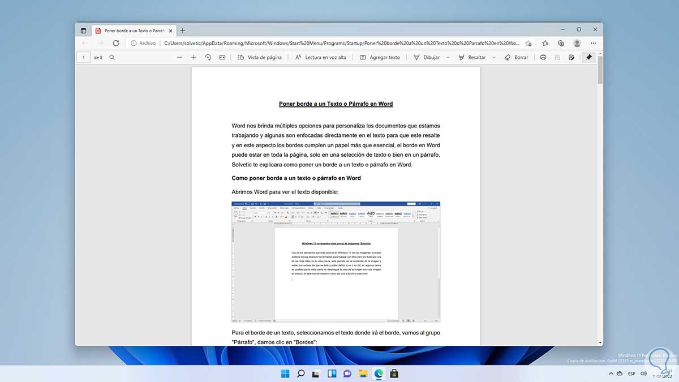Switch to 'Vista de página' view
679x382 pixels.
pyautogui.click(x=260, y=57)
